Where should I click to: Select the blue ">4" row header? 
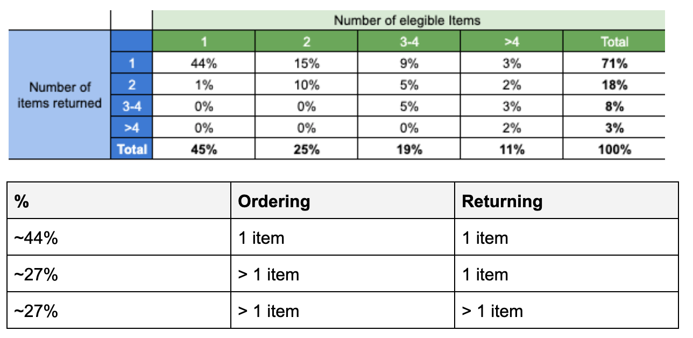click(132, 128)
